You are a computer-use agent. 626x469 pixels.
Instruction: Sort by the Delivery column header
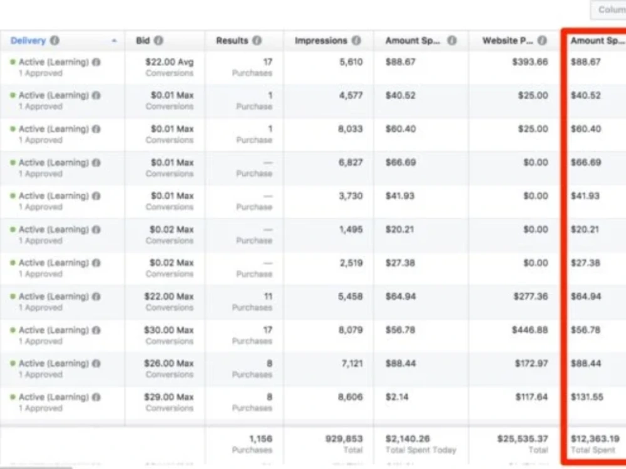point(28,41)
